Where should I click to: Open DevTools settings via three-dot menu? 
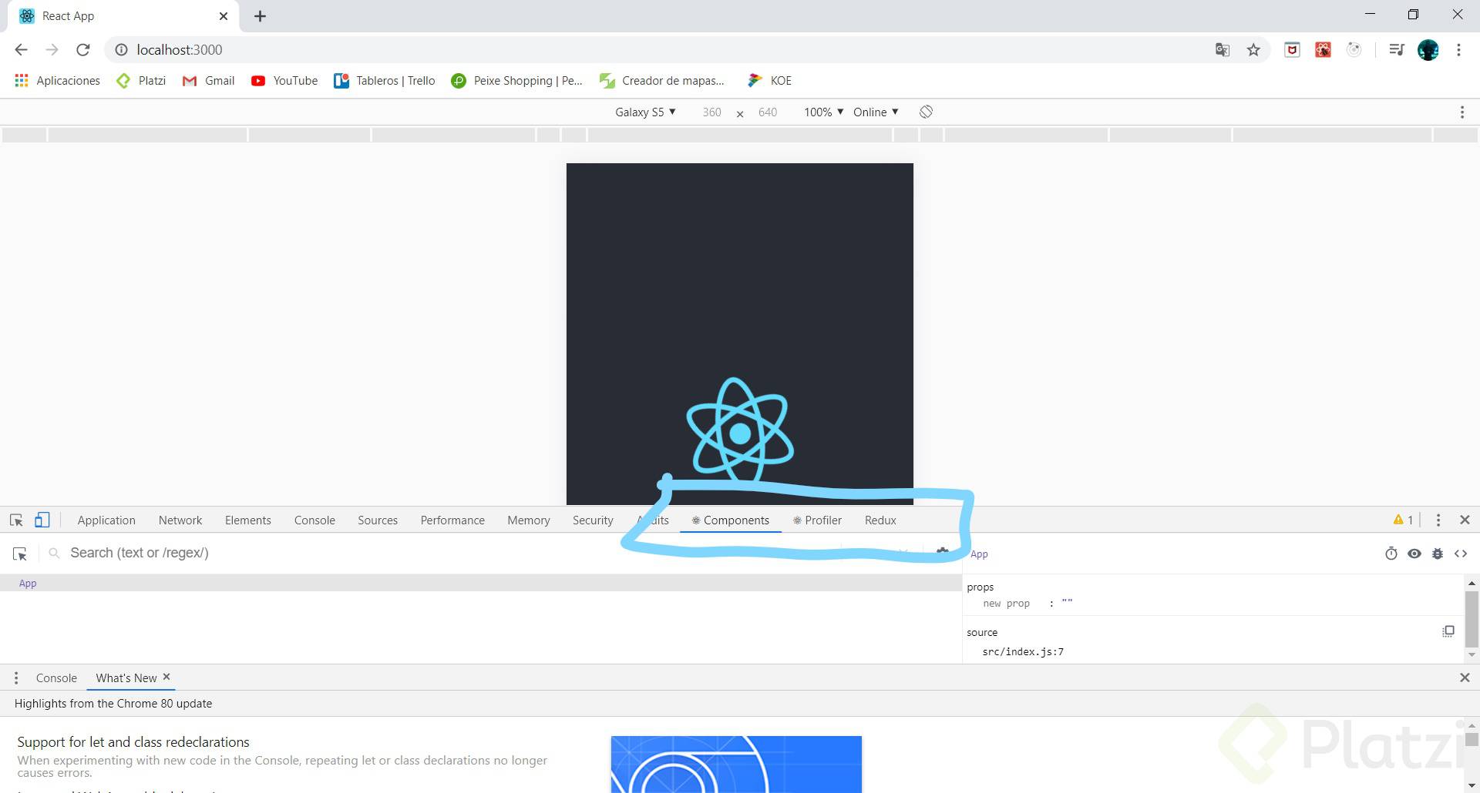[1438, 520]
